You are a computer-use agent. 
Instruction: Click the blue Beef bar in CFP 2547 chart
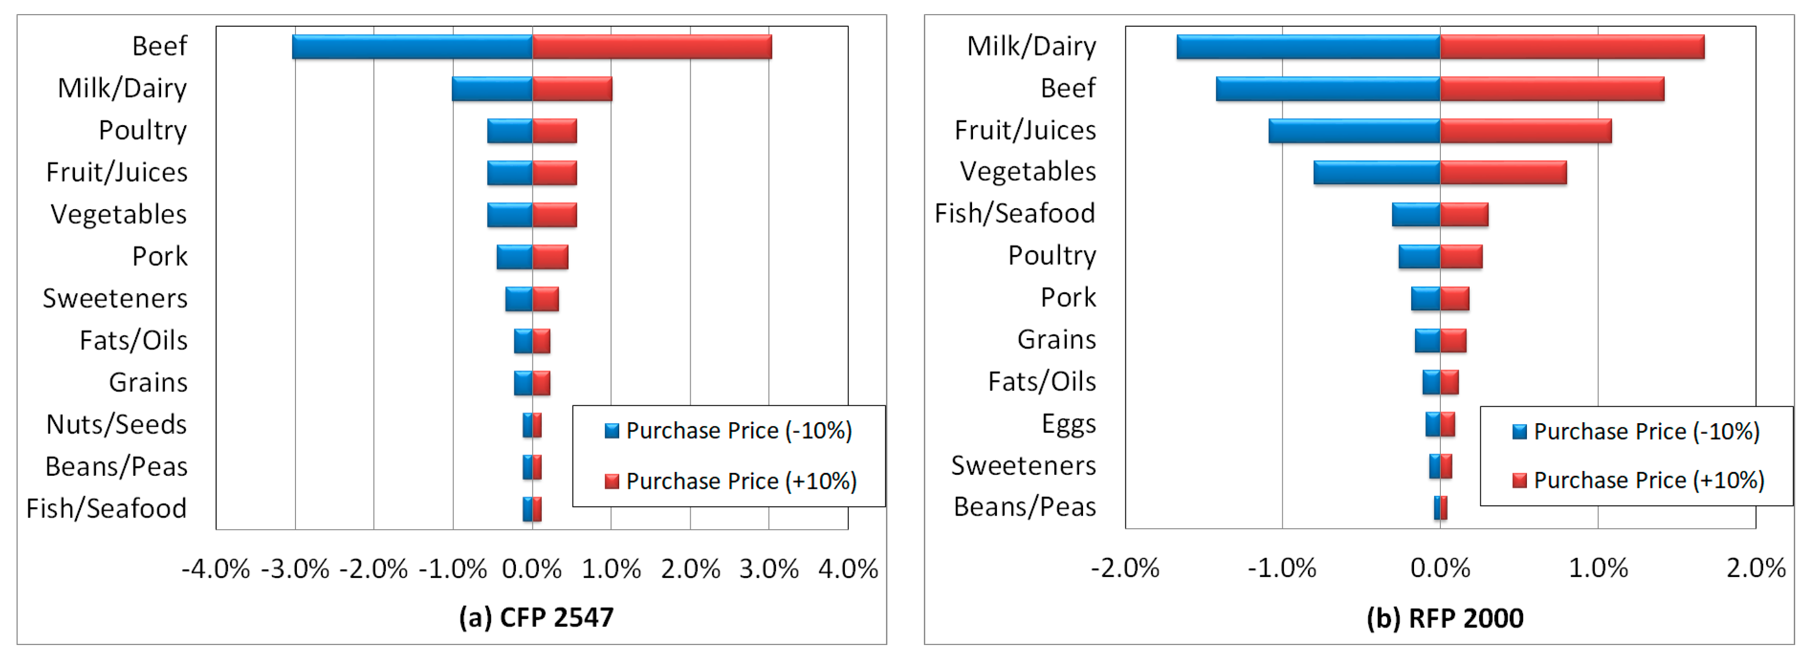(x=412, y=47)
